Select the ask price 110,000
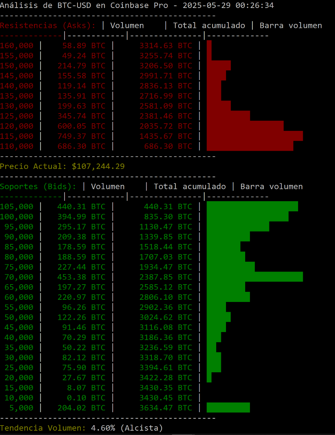335x435 pixels. pos(17,146)
